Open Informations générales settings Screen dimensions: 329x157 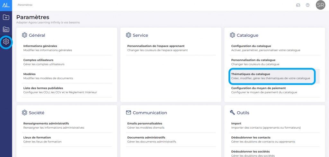pos(40,46)
